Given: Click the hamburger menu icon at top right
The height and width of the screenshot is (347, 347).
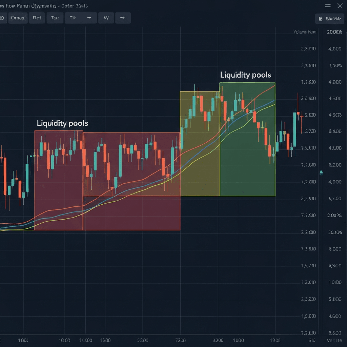Looking at the screenshot, I should coord(327,5).
